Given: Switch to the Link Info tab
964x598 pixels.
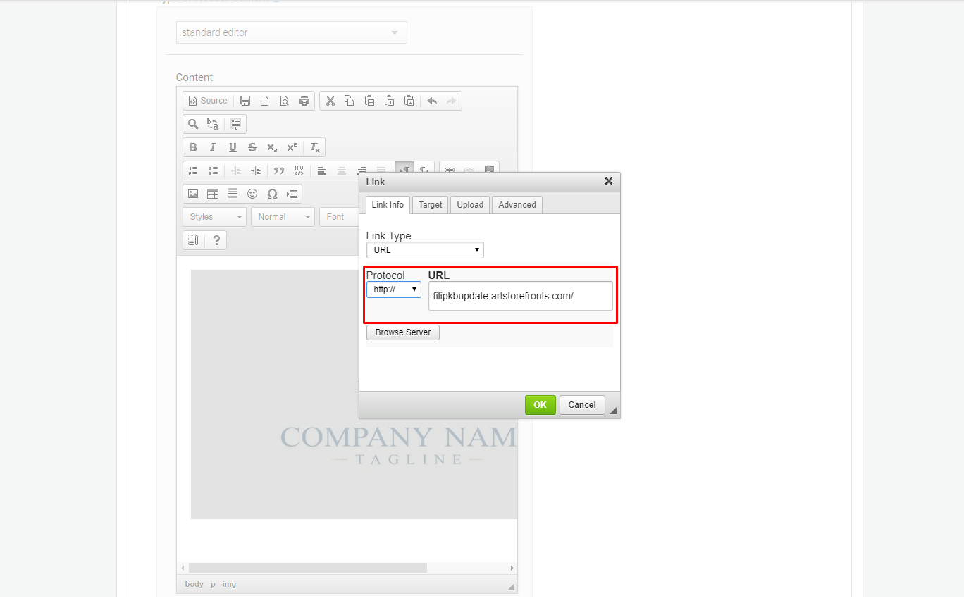Looking at the screenshot, I should pyautogui.click(x=388, y=205).
